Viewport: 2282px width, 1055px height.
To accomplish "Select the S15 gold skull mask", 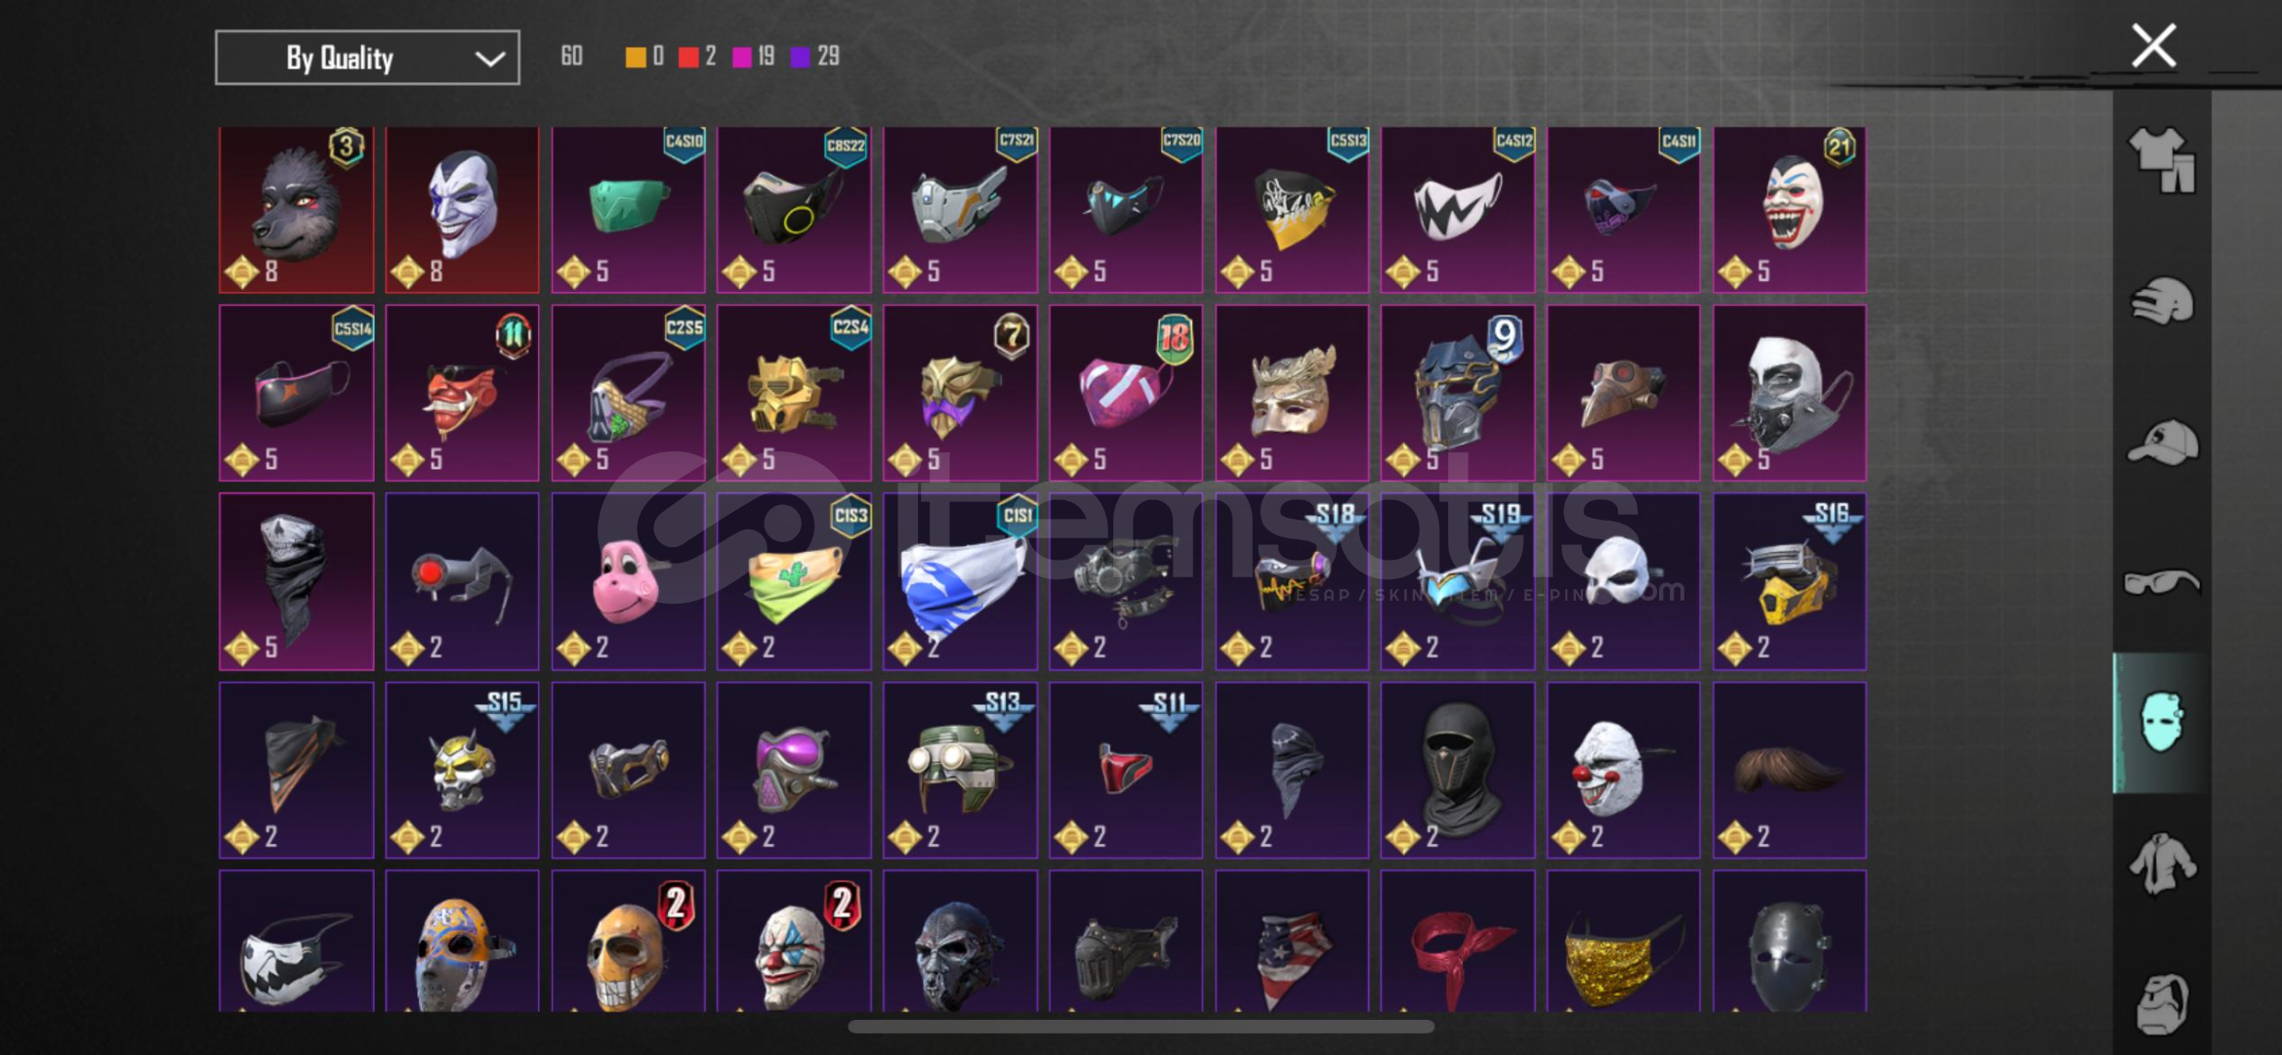I will (x=462, y=770).
